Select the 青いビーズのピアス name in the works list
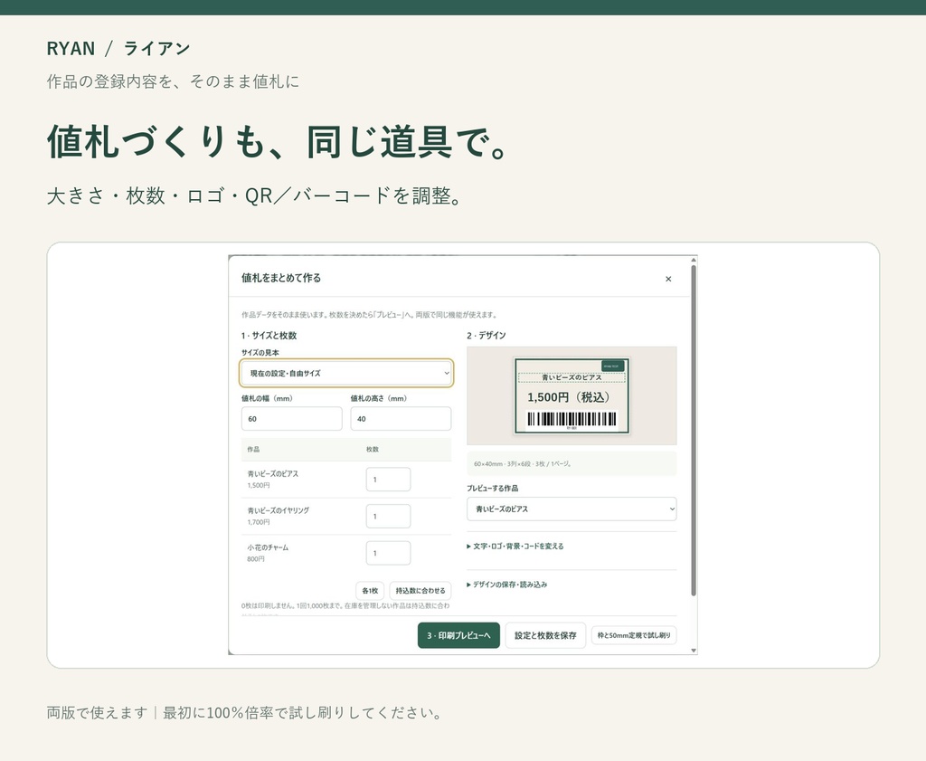Screen dimensions: 926x761 [x=273, y=474]
